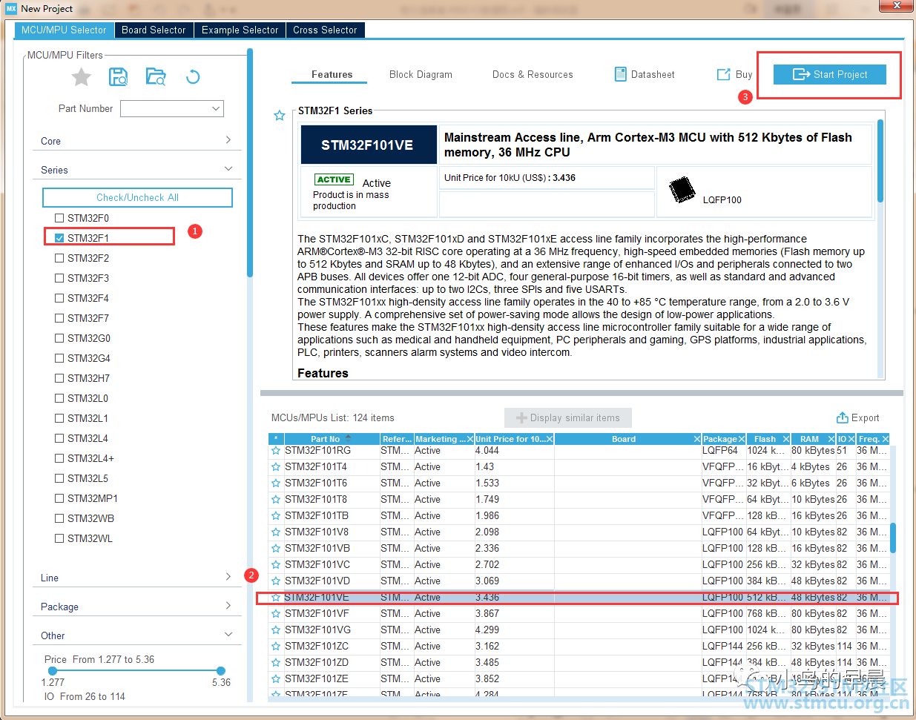Click the description panel scrollbar

pos(880,160)
